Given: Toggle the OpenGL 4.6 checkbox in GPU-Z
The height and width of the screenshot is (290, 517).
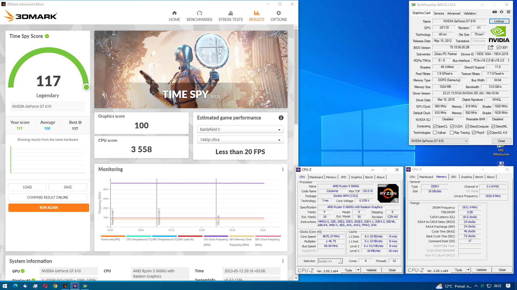Looking at the screenshot, I should (x=489, y=133).
